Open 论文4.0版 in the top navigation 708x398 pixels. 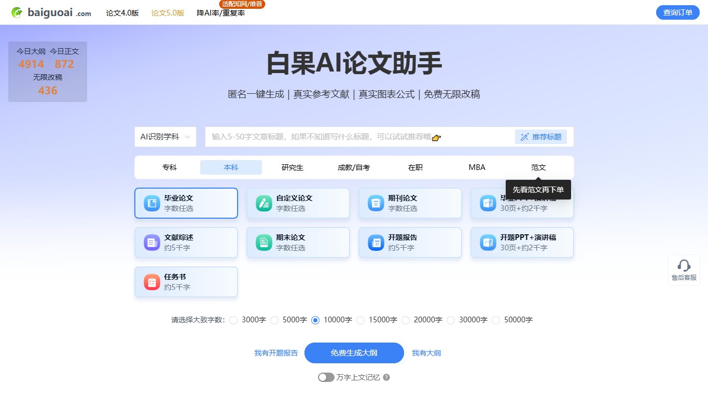pos(122,13)
